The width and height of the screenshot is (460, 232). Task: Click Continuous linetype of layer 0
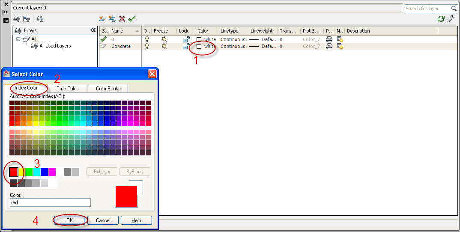tap(233, 39)
